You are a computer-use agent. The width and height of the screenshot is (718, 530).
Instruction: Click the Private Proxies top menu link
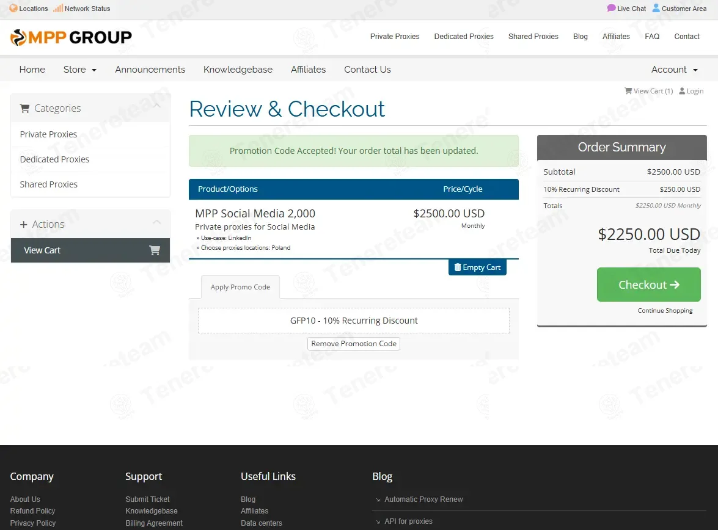395,37
